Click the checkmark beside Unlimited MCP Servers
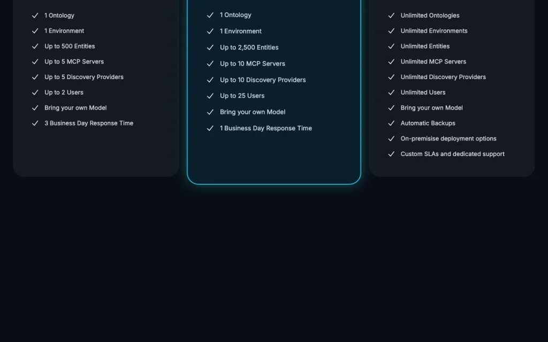548x342 pixels. tap(391, 62)
